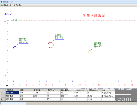Screen dimensions: 137x105
Task: Select the orange 供热管道 pipe circle
Action: coord(90,52)
